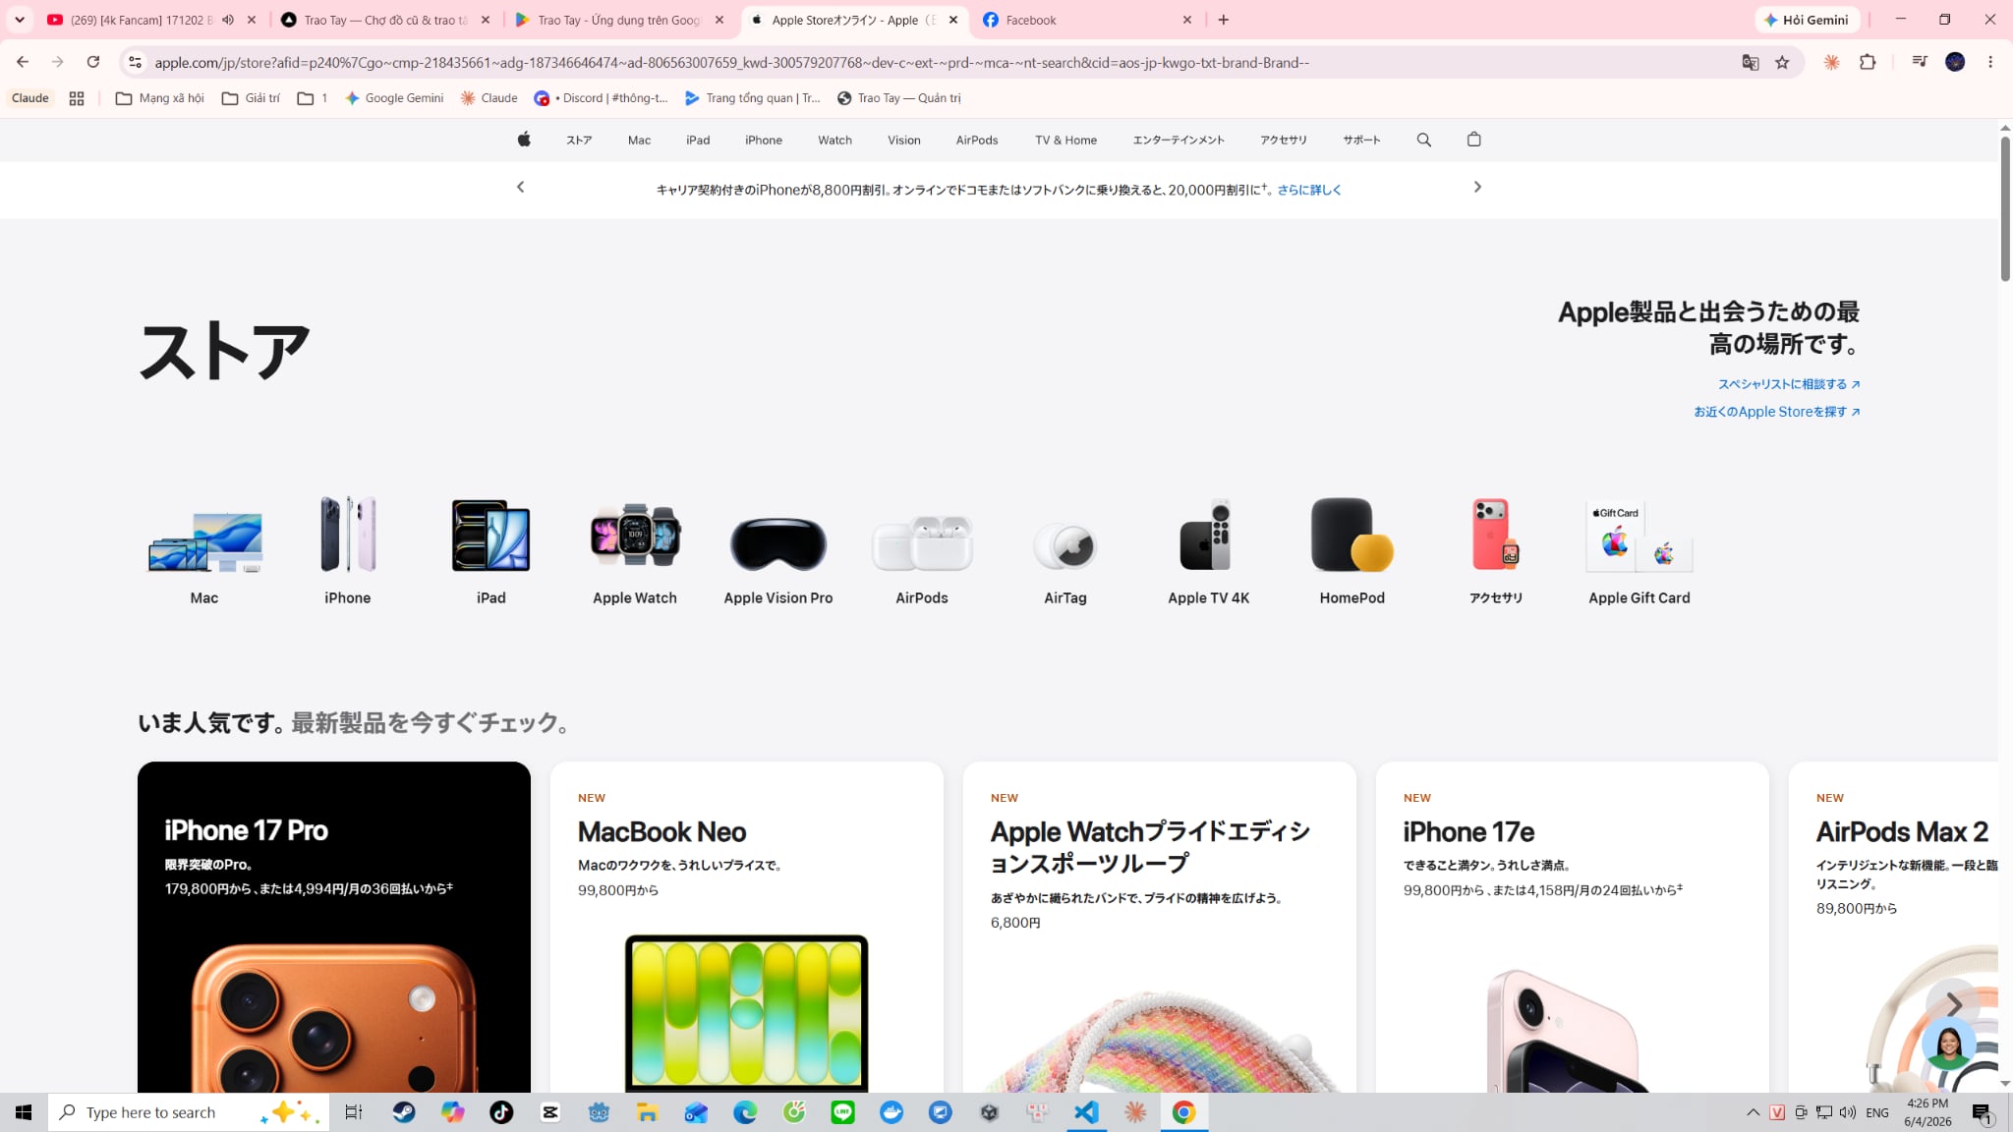Show previous promo banner message
The image size is (2013, 1132).
tap(521, 187)
